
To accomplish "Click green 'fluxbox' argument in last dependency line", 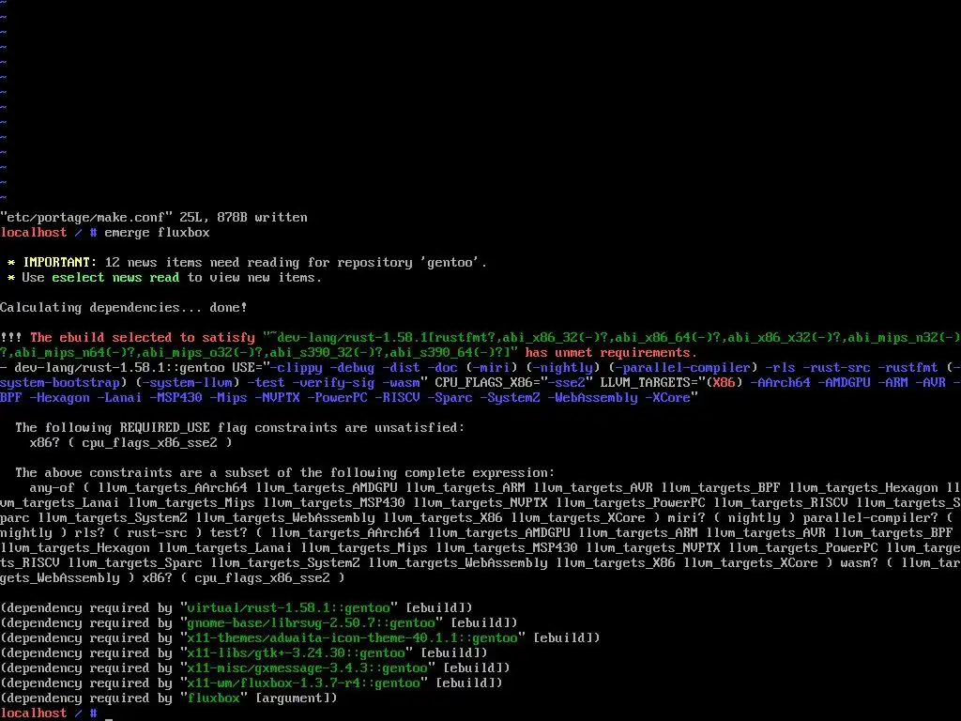I will 213,698.
